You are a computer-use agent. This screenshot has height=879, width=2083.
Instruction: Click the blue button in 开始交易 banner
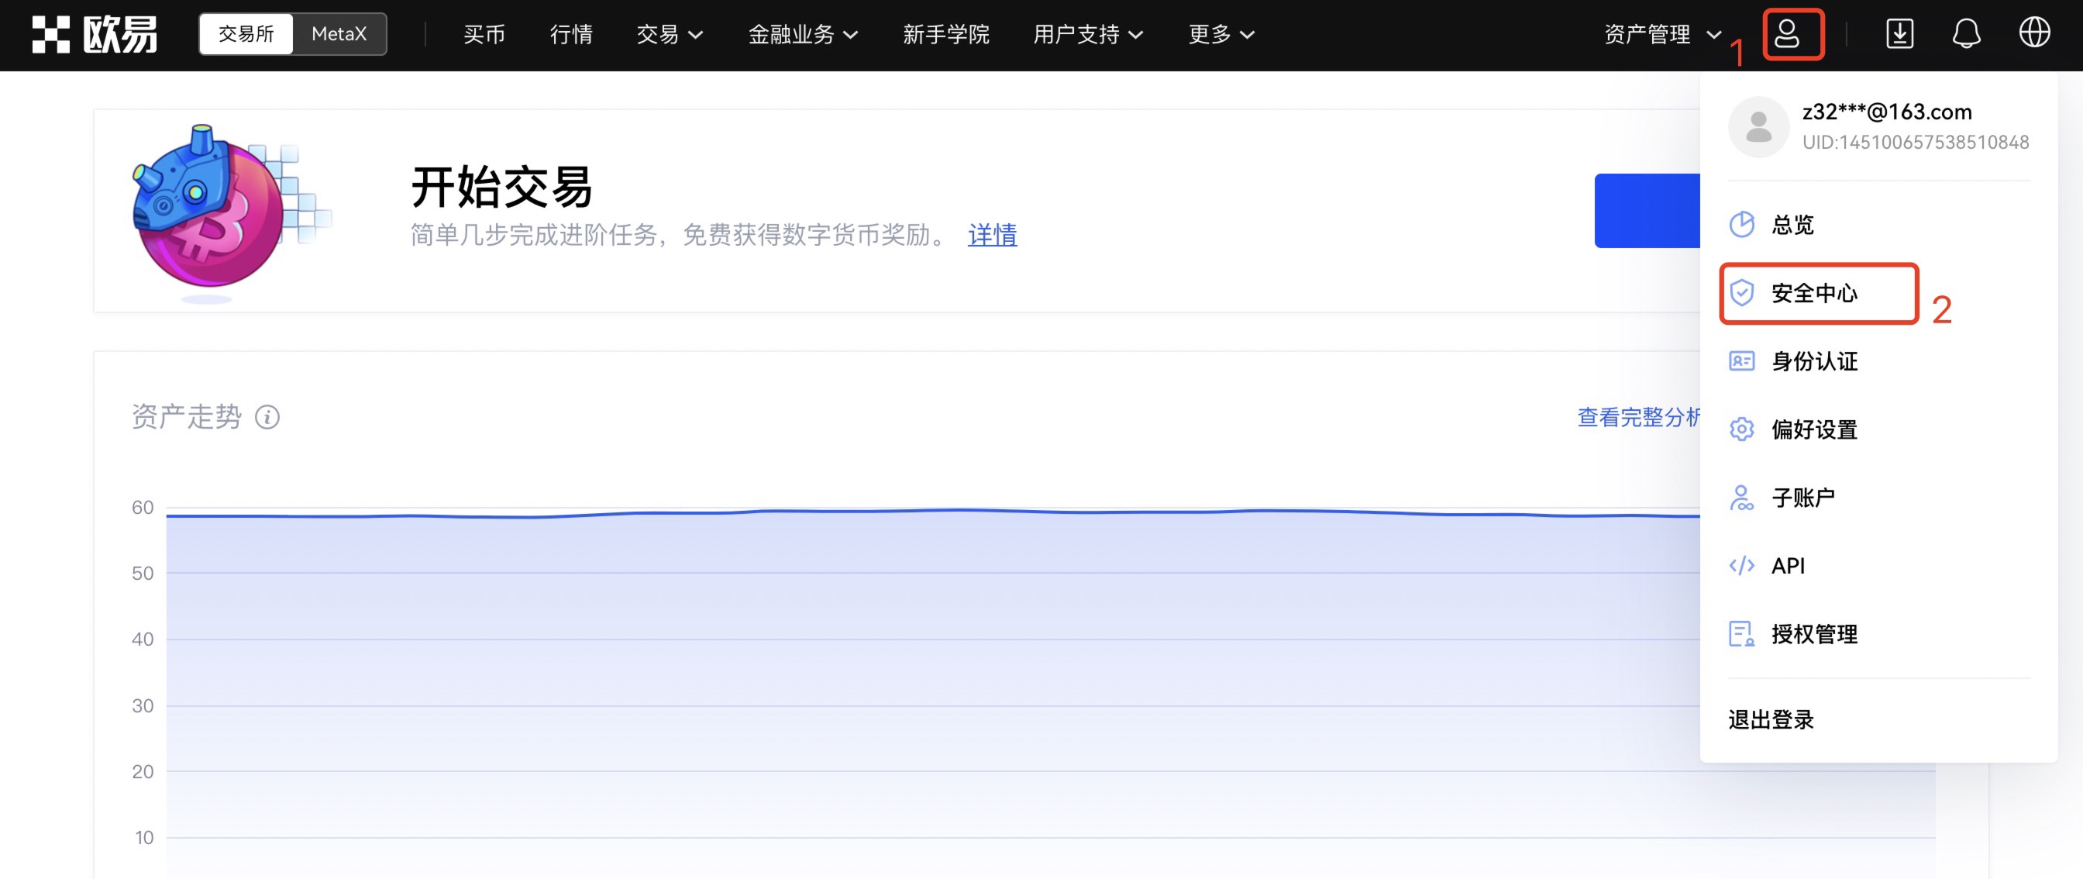[1647, 210]
